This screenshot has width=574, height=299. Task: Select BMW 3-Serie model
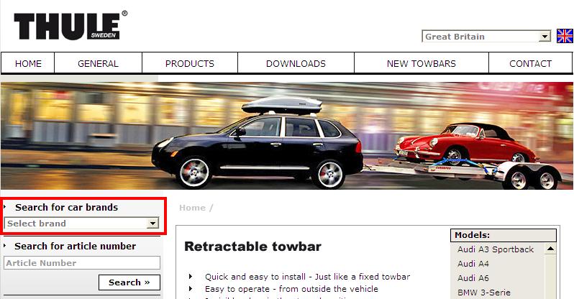(486, 293)
